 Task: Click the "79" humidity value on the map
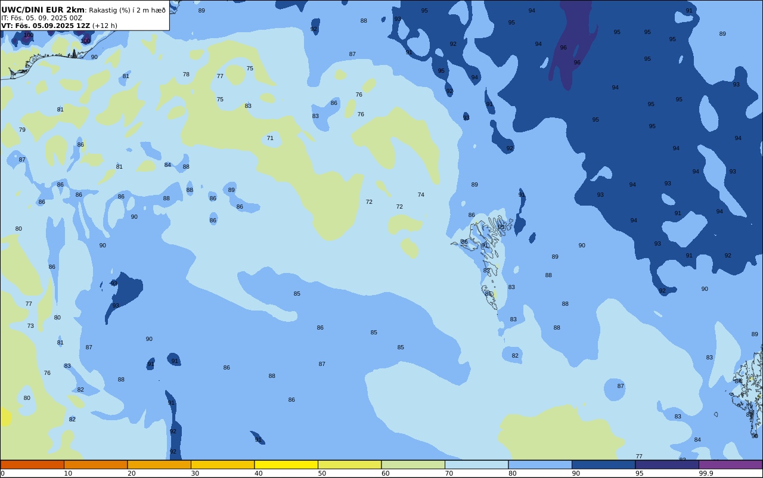click(22, 130)
